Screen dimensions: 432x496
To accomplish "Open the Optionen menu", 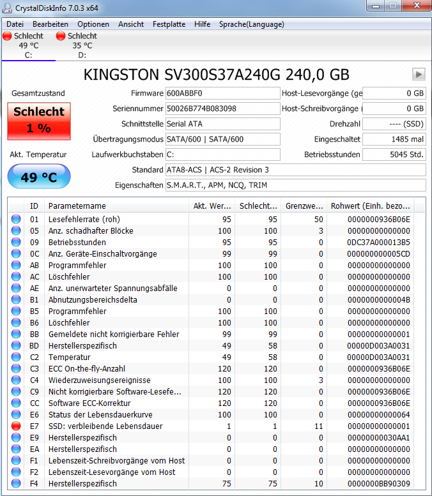I will [x=93, y=24].
